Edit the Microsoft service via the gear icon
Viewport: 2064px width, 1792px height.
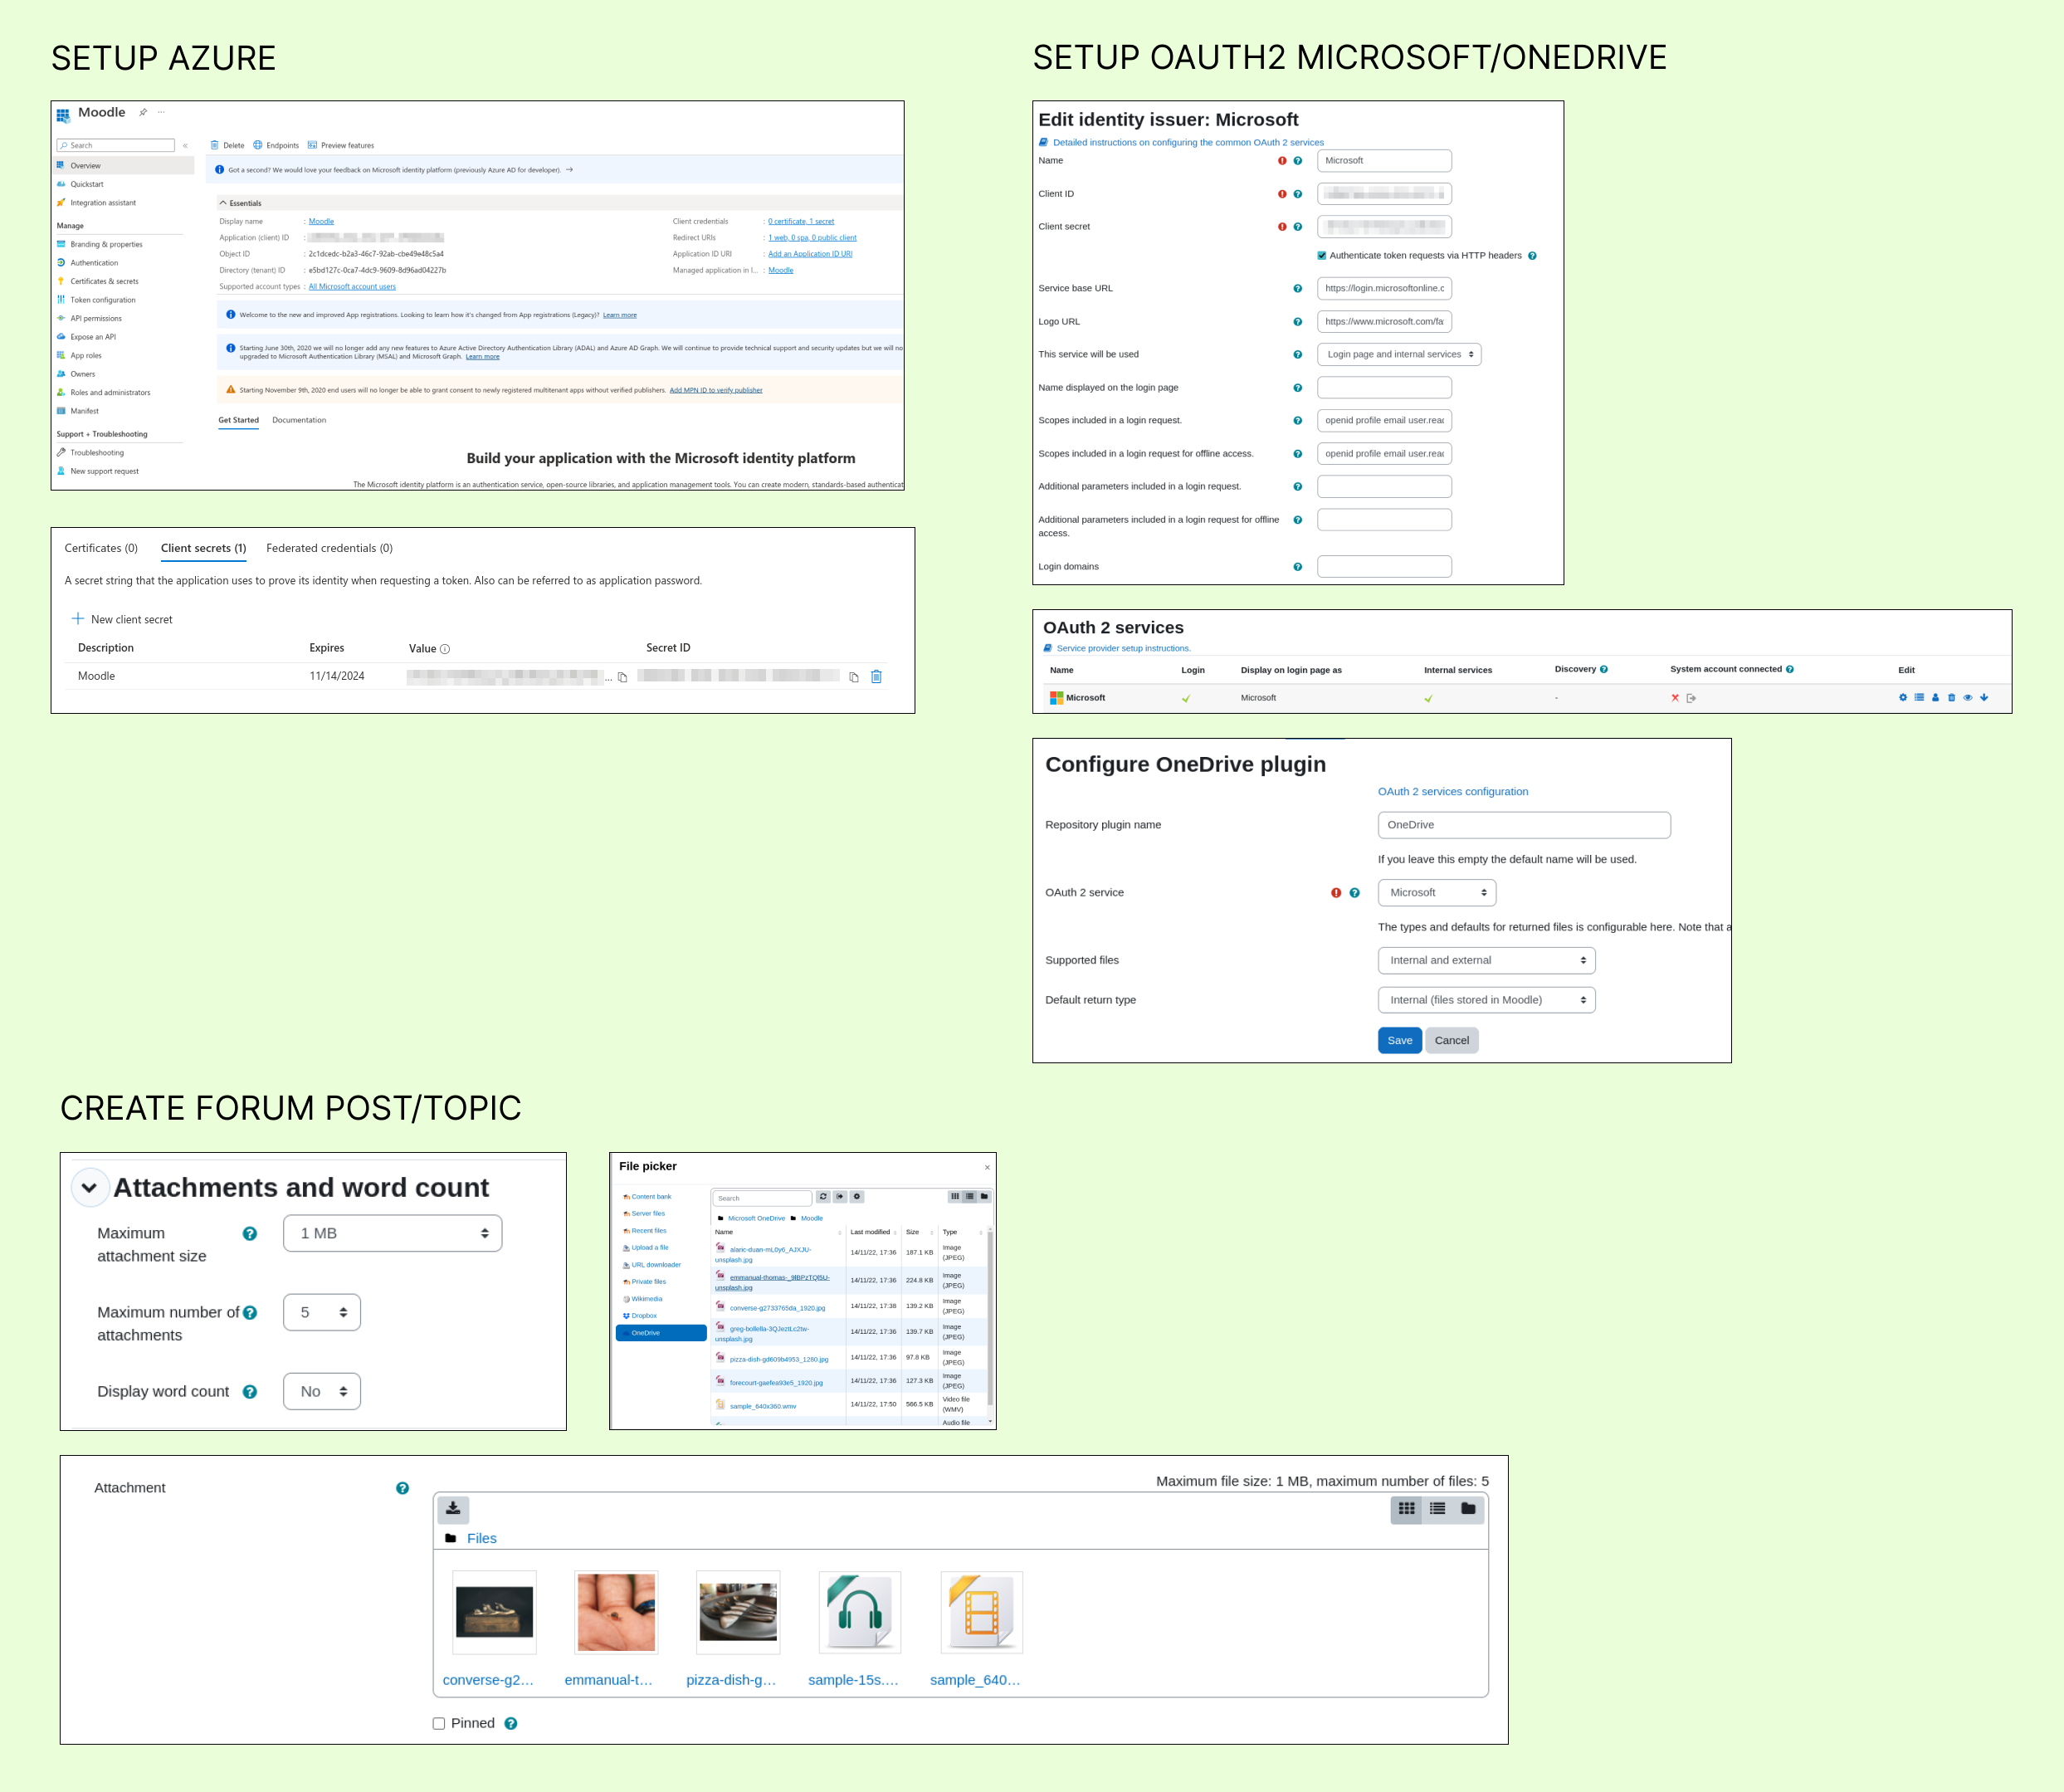[1903, 698]
